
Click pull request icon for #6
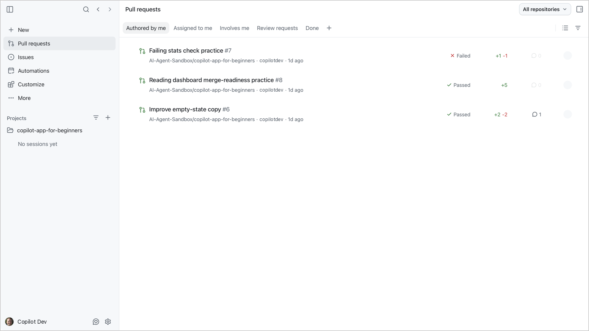tap(142, 110)
